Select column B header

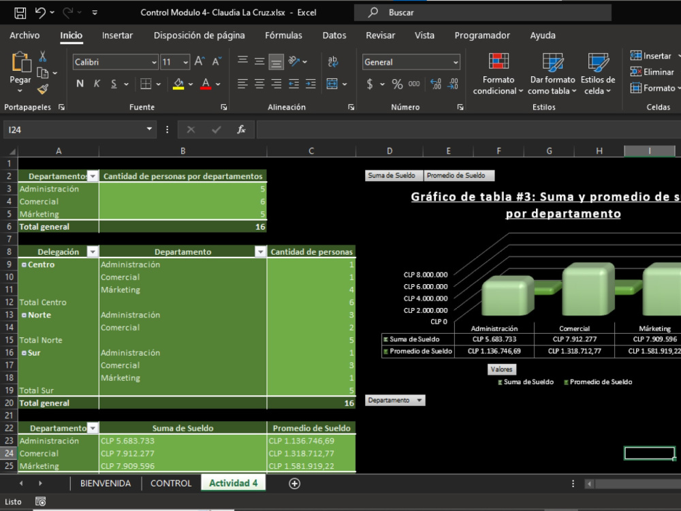pyautogui.click(x=183, y=151)
